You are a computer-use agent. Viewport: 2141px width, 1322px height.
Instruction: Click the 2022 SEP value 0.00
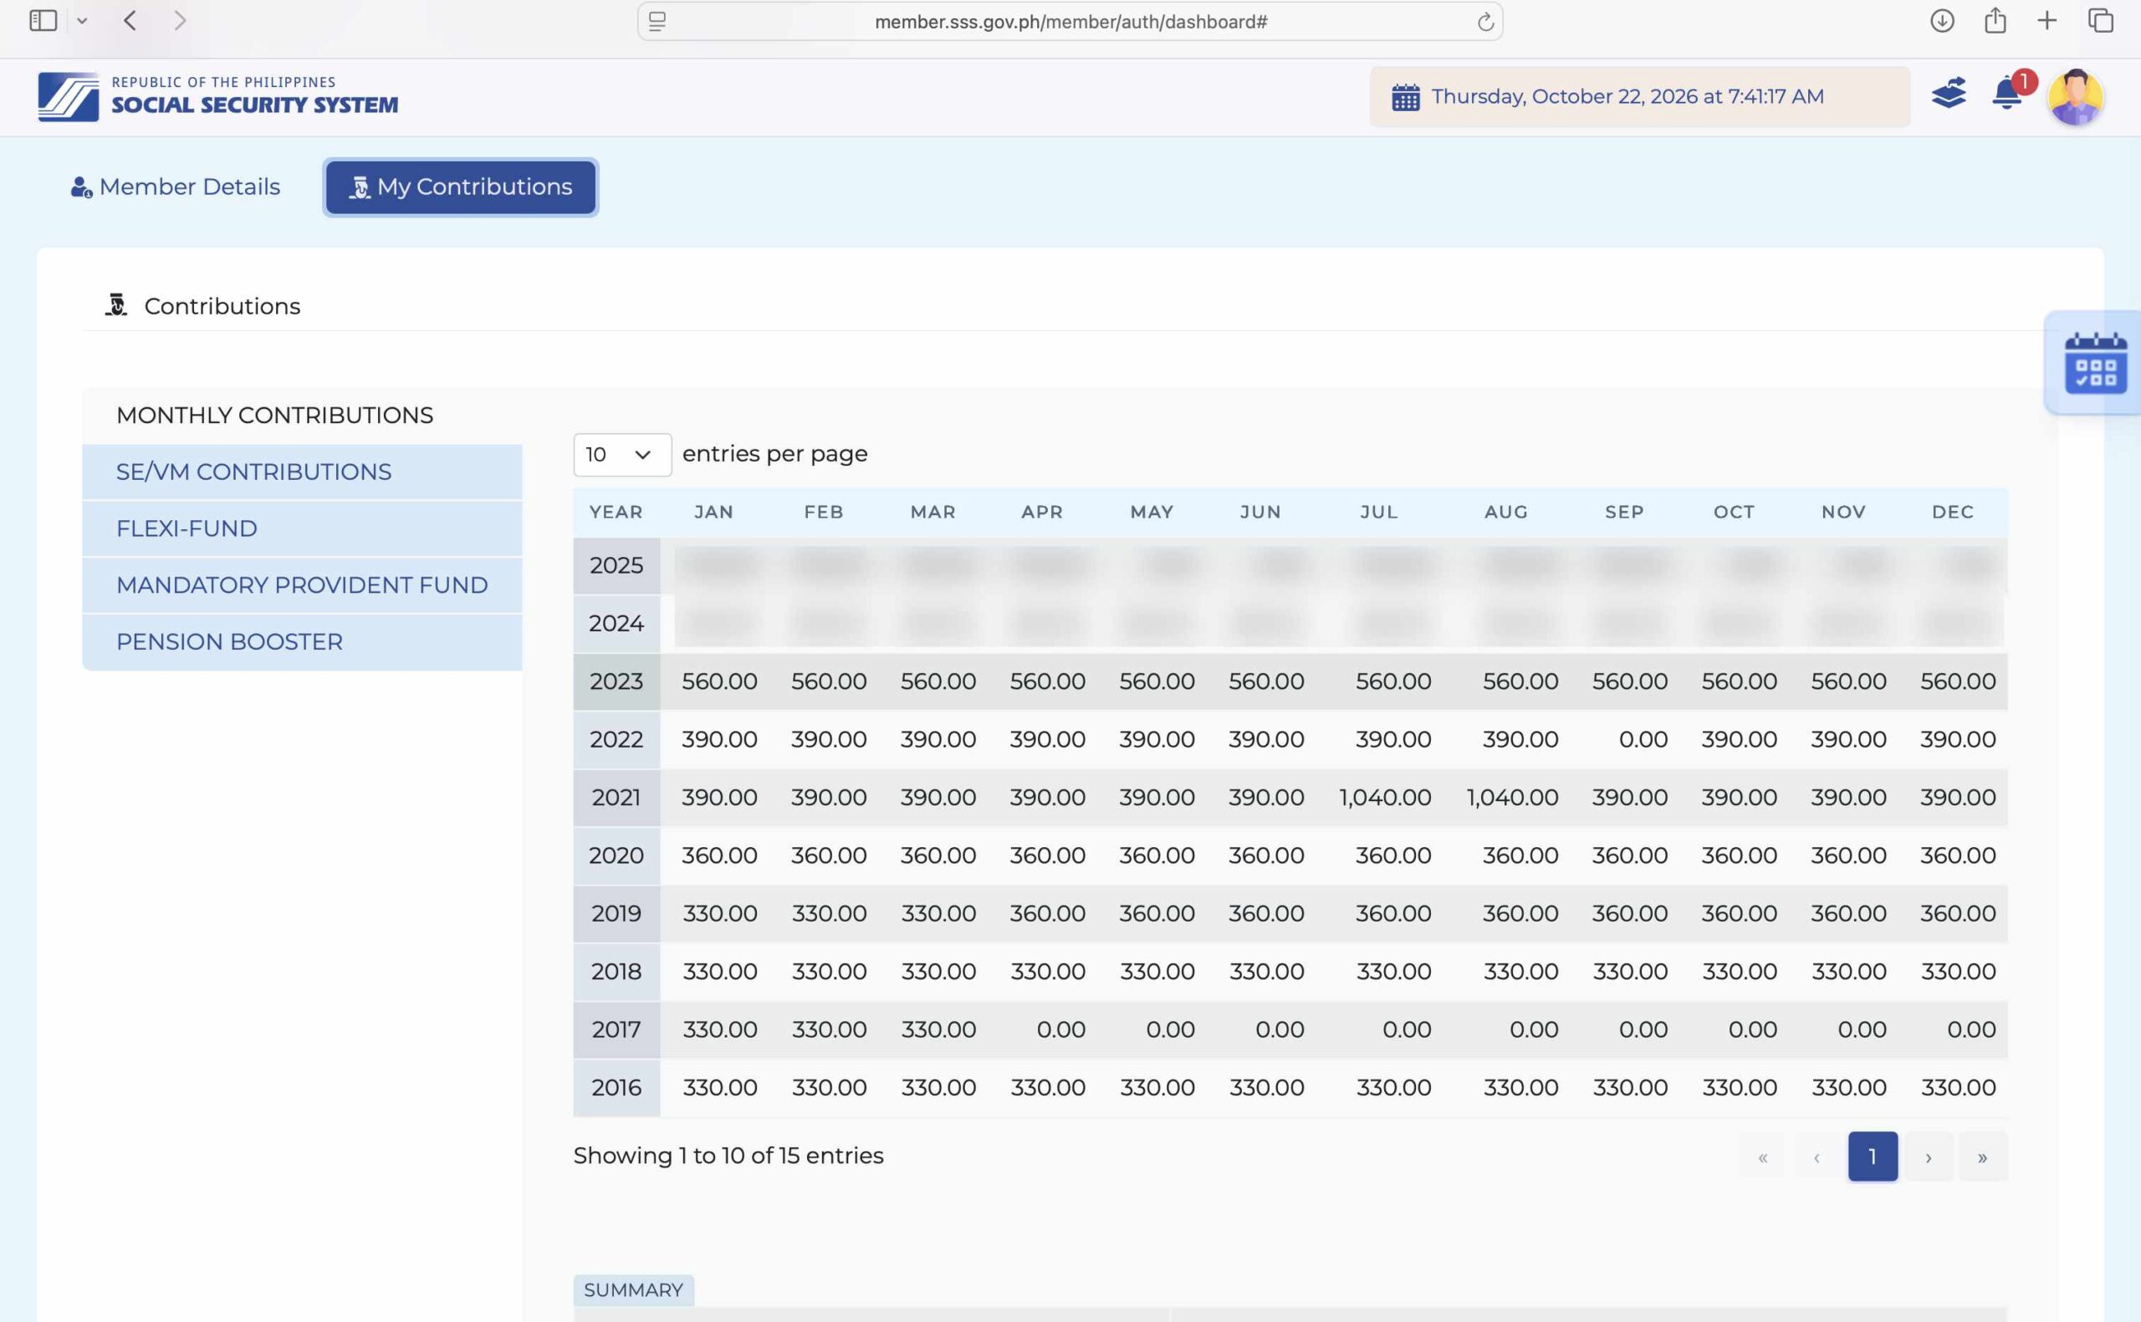[1643, 740]
